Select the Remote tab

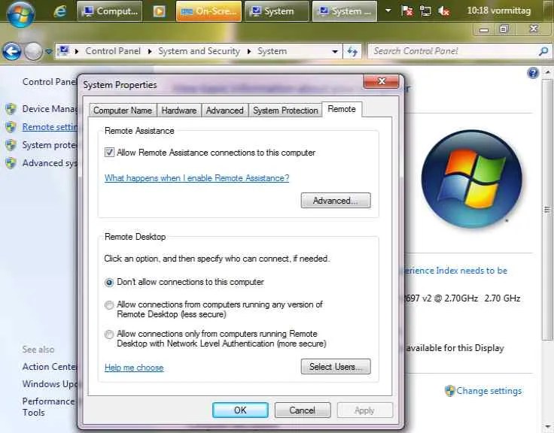[342, 109]
